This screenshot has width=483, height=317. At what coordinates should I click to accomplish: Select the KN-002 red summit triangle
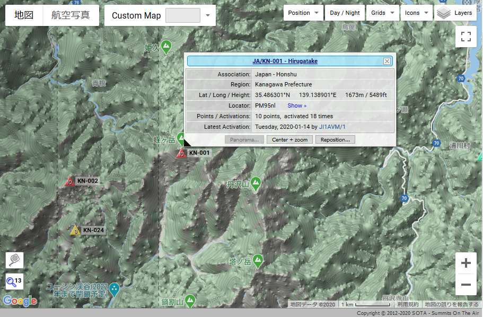coord(69,182)
